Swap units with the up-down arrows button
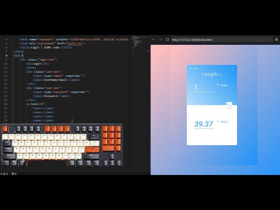The width and height of the screenshot is (280, 210). point(229,105)
